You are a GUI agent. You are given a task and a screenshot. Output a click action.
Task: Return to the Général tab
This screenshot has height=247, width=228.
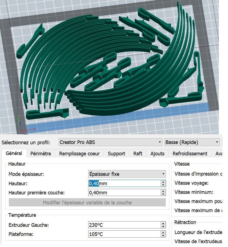(14, 153)
